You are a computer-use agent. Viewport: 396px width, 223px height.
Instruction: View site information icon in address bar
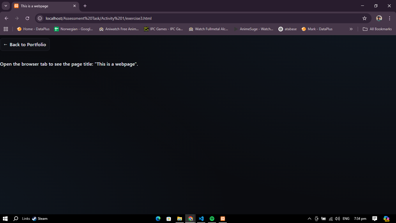pos(40,18)
